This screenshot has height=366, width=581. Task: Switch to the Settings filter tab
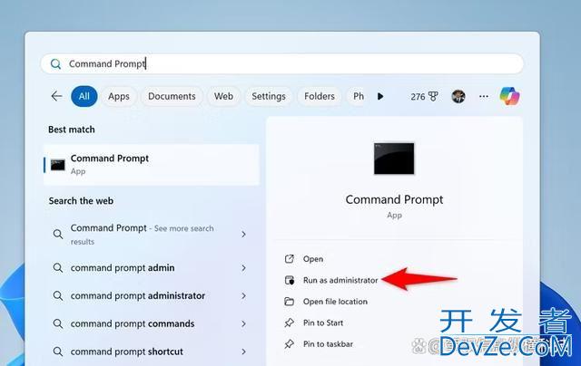click(269, 96)
